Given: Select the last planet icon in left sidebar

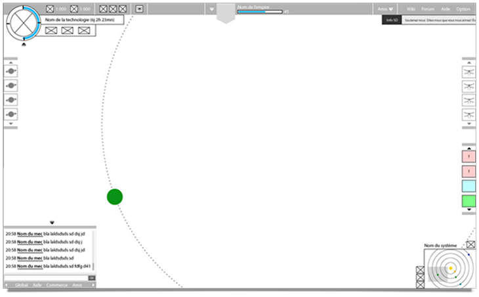Looking at the screenshot, I should 11,114.
